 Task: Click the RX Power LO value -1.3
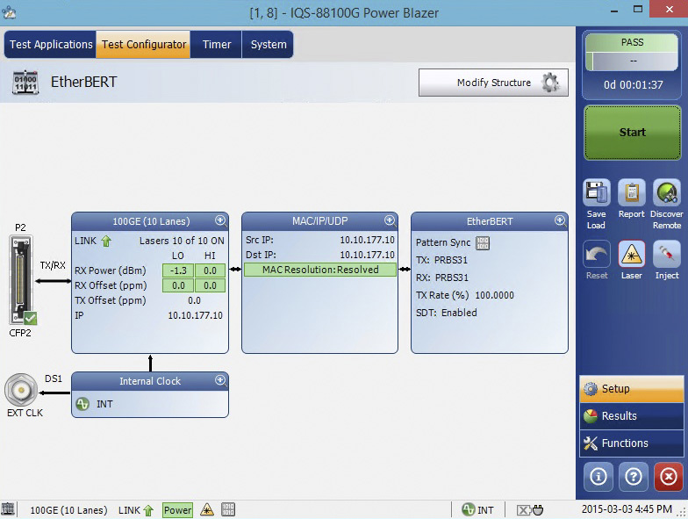point(178,270)
